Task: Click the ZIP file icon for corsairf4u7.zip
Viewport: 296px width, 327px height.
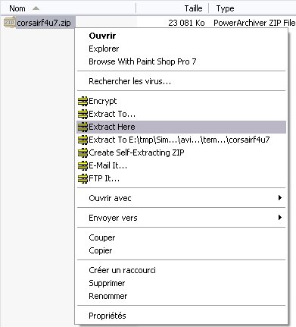Action: [10, 22]
